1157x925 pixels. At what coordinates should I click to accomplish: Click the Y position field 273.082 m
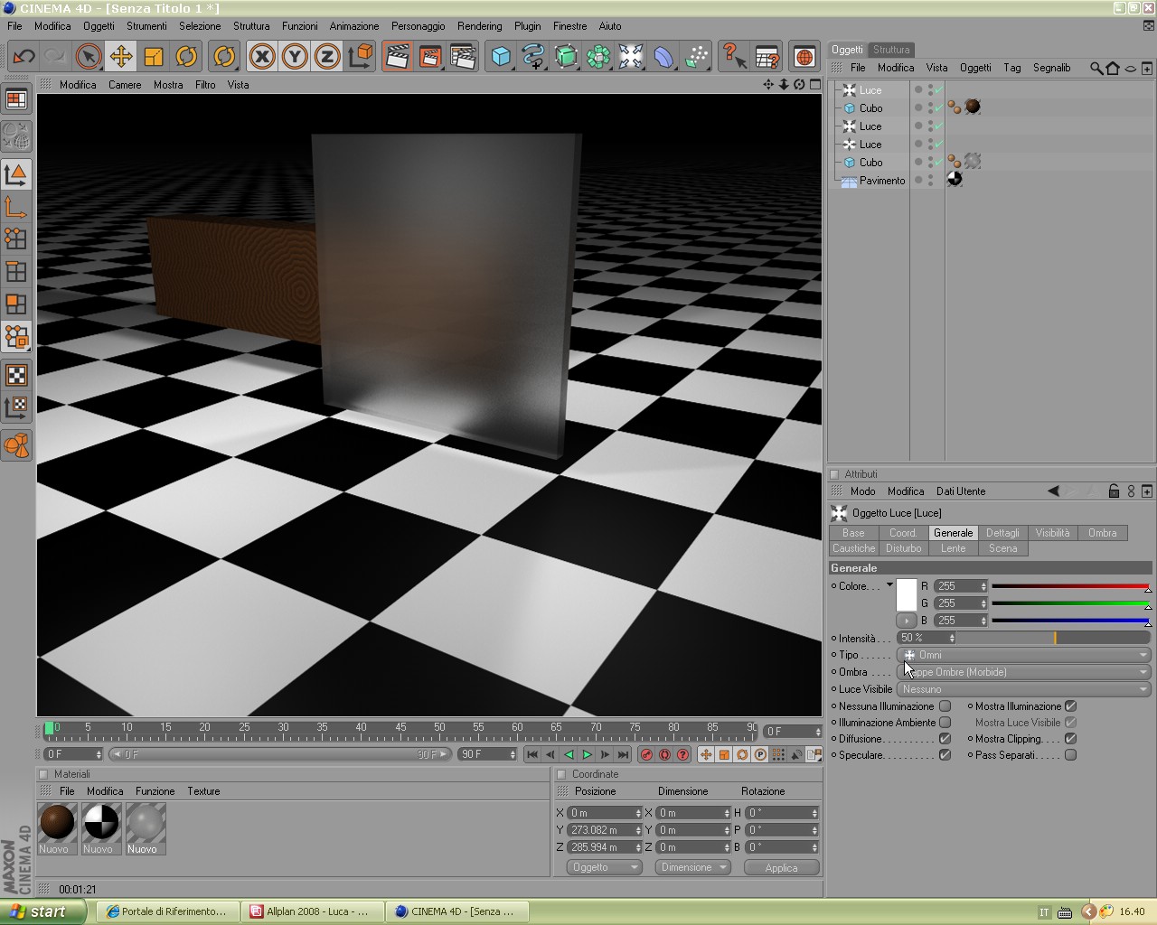point(604,830)
